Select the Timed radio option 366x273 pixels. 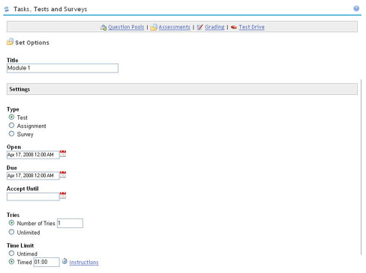coord(11,262)
